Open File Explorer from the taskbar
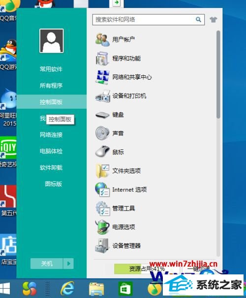This screenshot has height=298, width=246. click(96, 289)
